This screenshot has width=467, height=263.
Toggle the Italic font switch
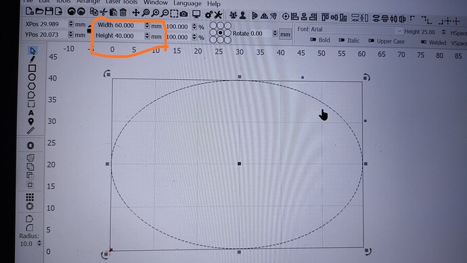tap(341, 40)
